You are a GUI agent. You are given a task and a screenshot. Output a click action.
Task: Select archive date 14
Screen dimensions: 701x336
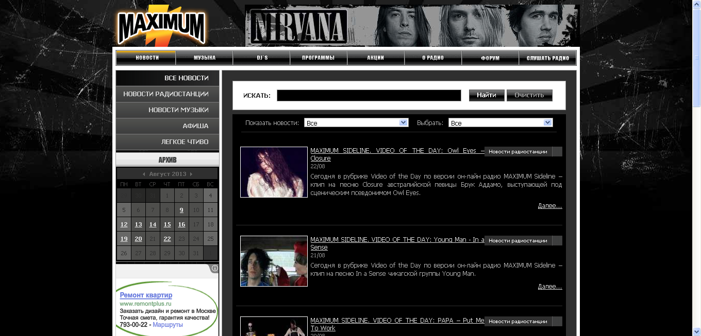[x=153, y=224]
